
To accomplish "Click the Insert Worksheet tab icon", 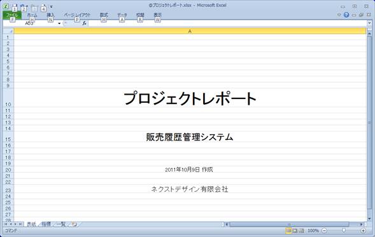I will pyautogui.click(x=74, y=224).
